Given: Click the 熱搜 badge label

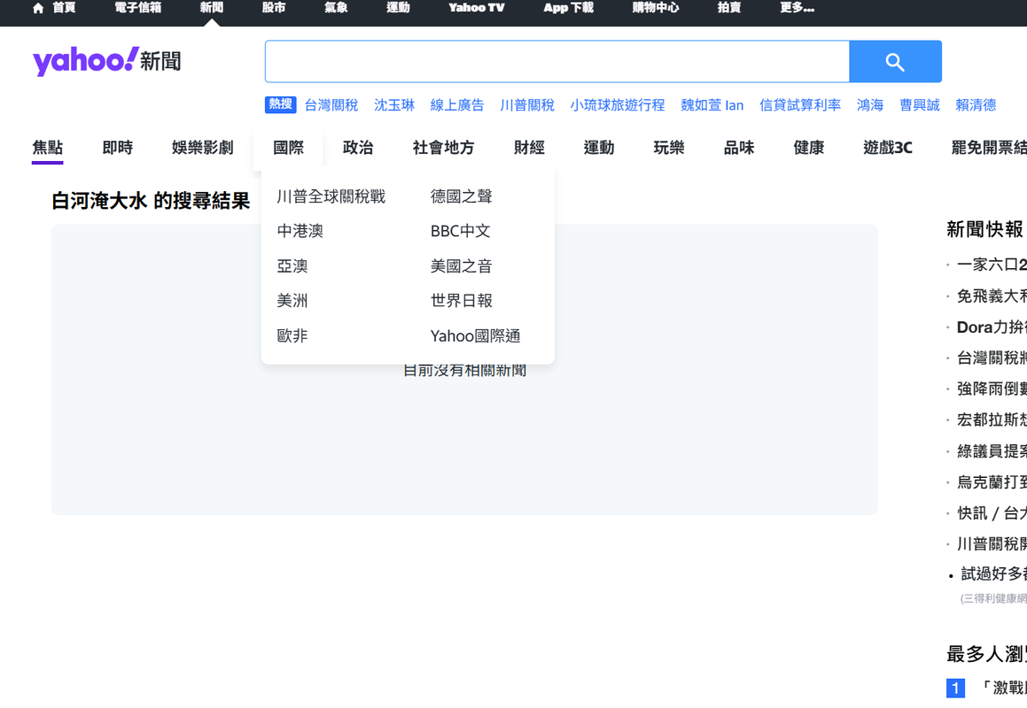Looking at the screenshot, I should [280, 104].
